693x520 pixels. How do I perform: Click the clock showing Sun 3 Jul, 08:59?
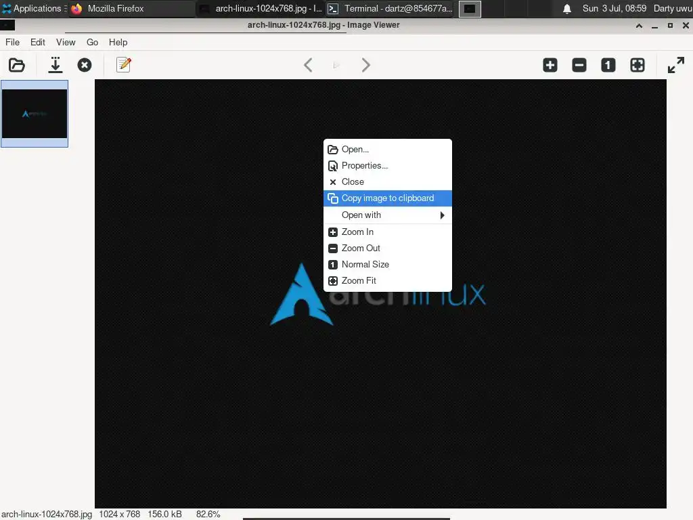point(614,8)
